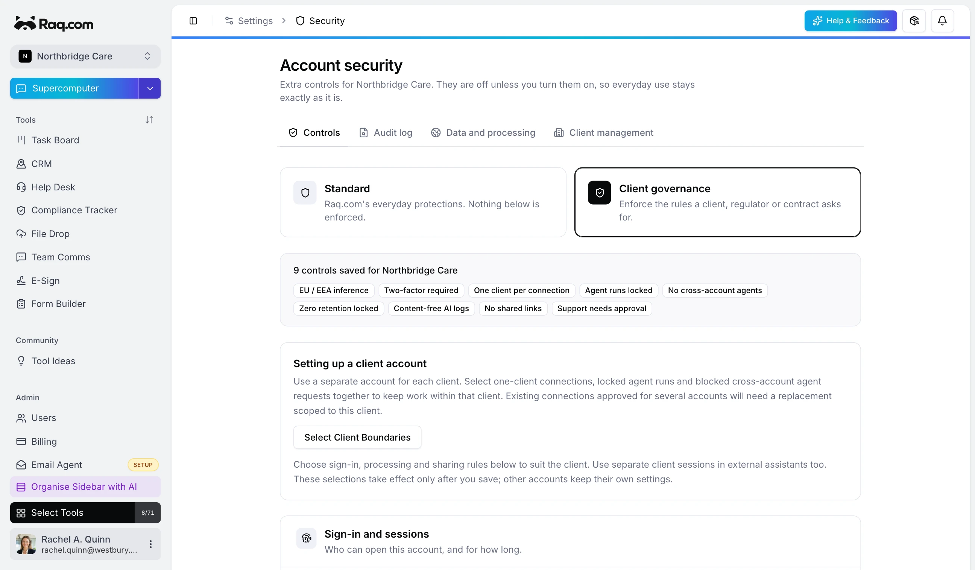Open Team Comms
Image resolution: width=975 pixels, height=570 pixels.
[x=85, y=257]
